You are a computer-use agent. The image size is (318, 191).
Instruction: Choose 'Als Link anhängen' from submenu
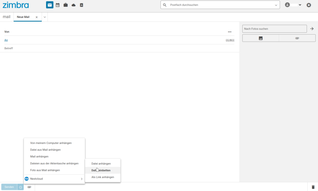tap(102, 177)
